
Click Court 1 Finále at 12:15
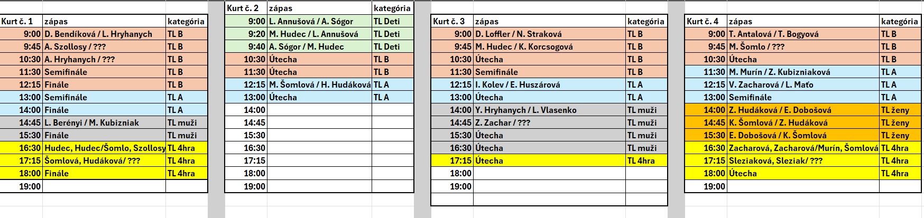[x=104, y=84]
